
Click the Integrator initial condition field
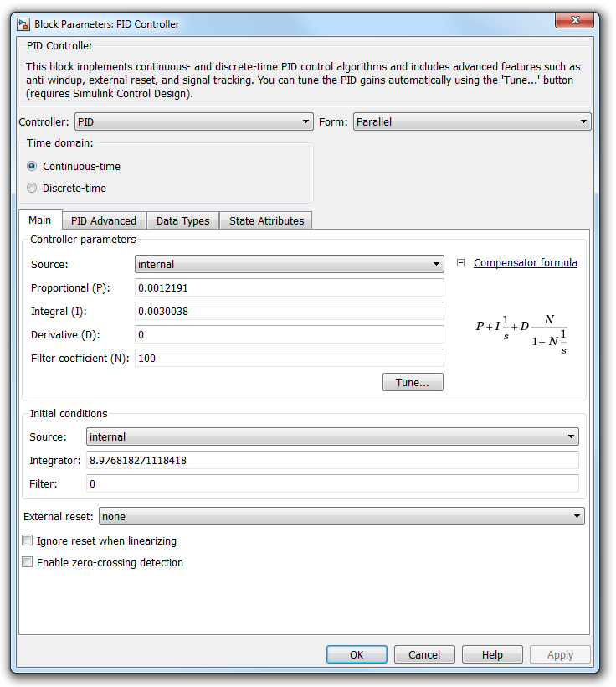(332, 461)
